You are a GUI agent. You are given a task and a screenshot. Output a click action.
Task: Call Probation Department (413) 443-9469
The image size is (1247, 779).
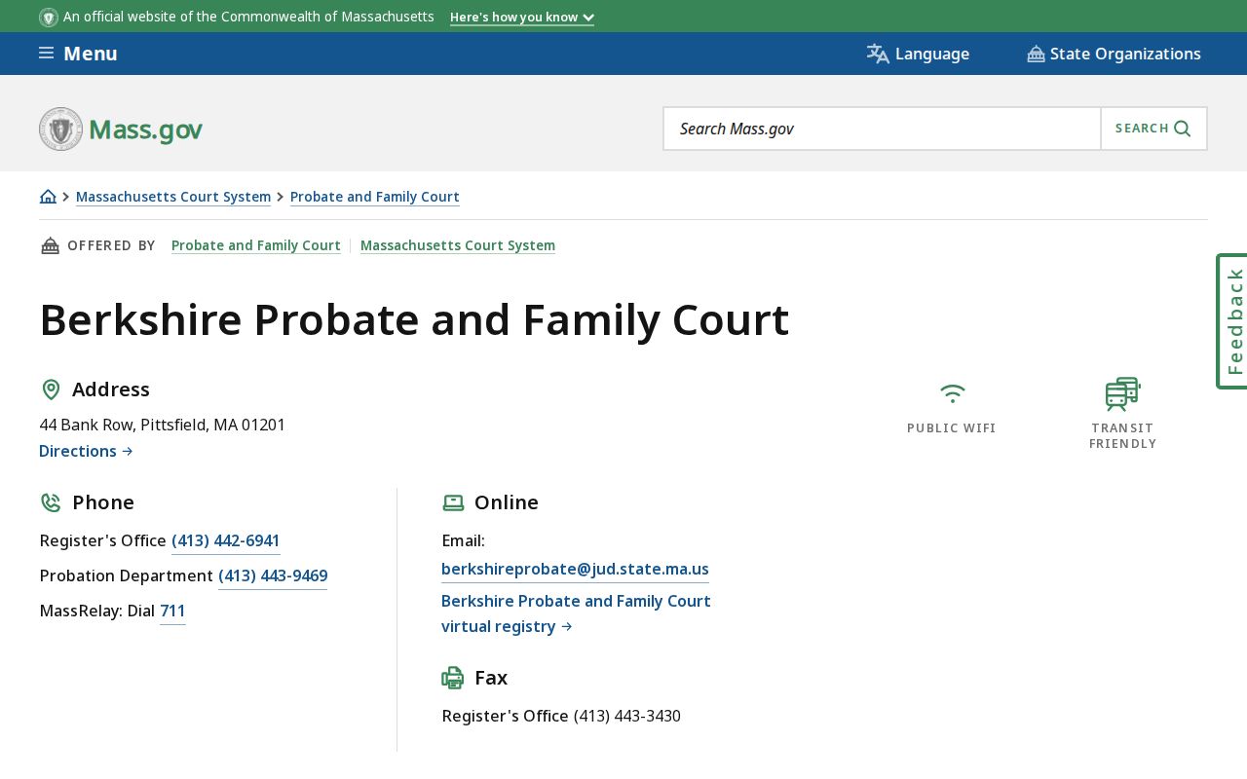[x=273, y=575]
